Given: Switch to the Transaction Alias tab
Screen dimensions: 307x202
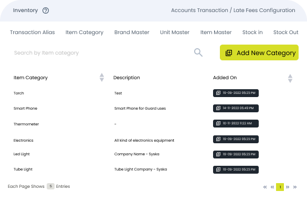Looking at the screenshot, I should pyautogui.click(x=33, y=33).
